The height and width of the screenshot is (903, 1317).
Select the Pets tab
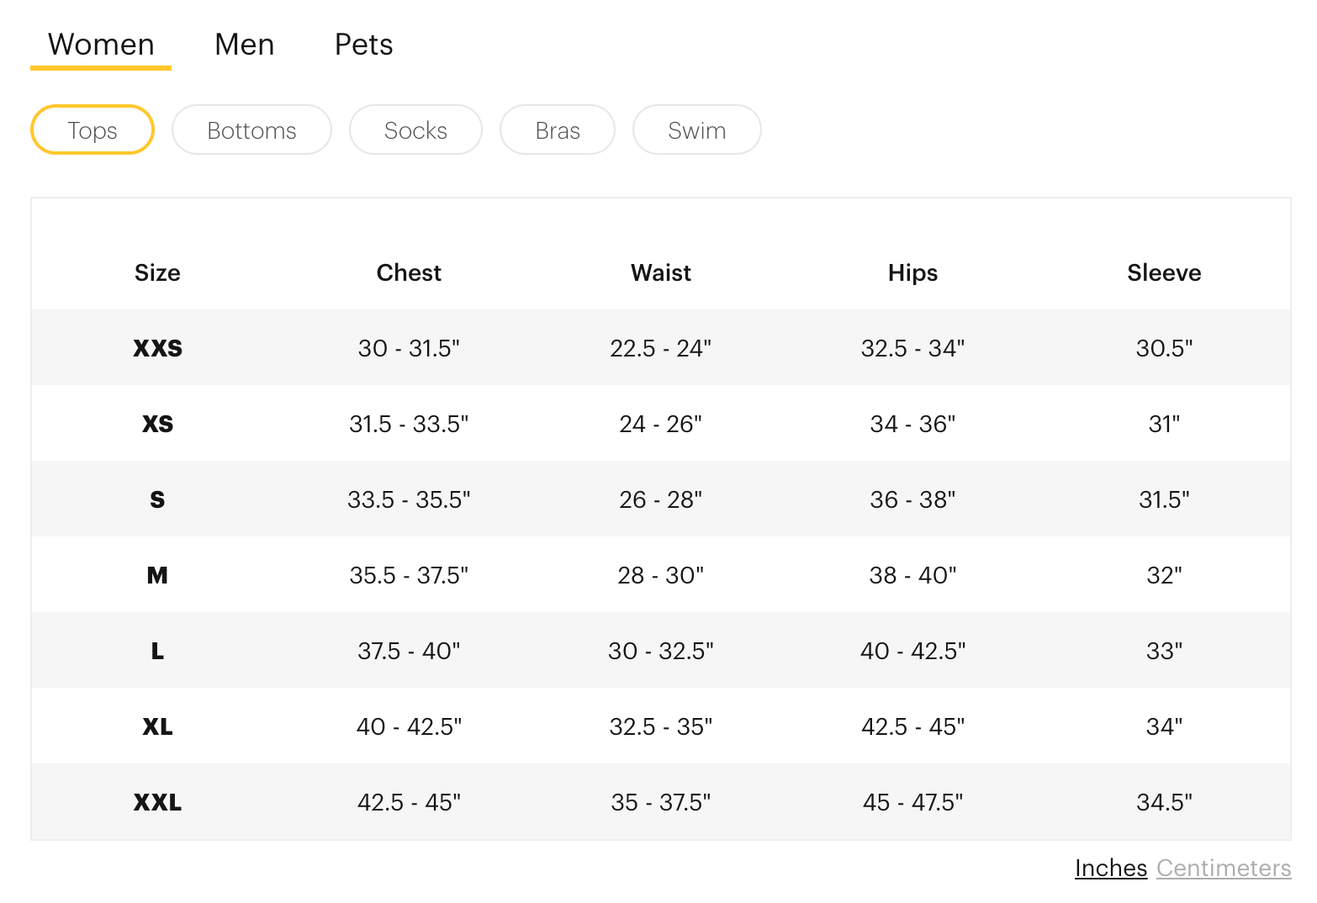pos(363,45)
